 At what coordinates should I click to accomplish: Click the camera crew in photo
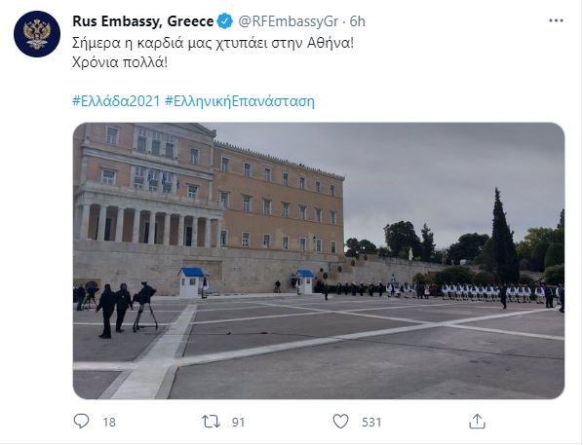click(117, 309)
